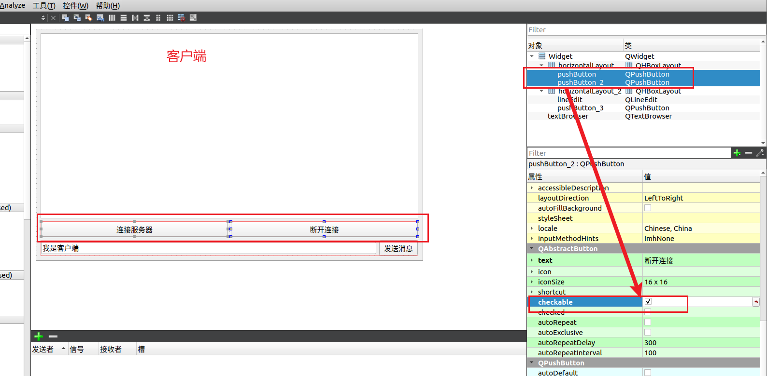Expand the accessibleDescription property
The height and width of the screenshot is (376, 767).
click(x=532, y=188)
